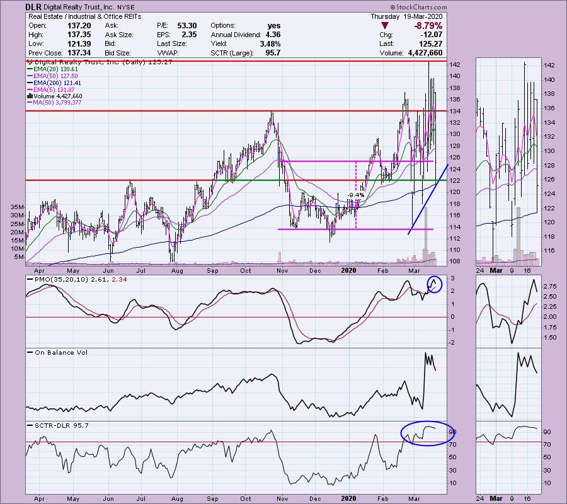Click the Yield value 3.48%
Viewport: 567px width, 504px height.
click(270, 43)
